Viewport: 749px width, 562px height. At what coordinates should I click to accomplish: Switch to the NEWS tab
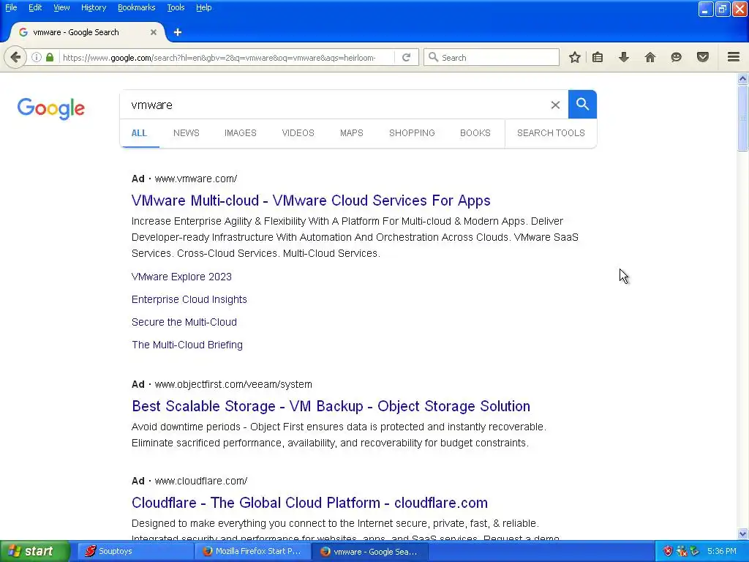pos(187,133)
